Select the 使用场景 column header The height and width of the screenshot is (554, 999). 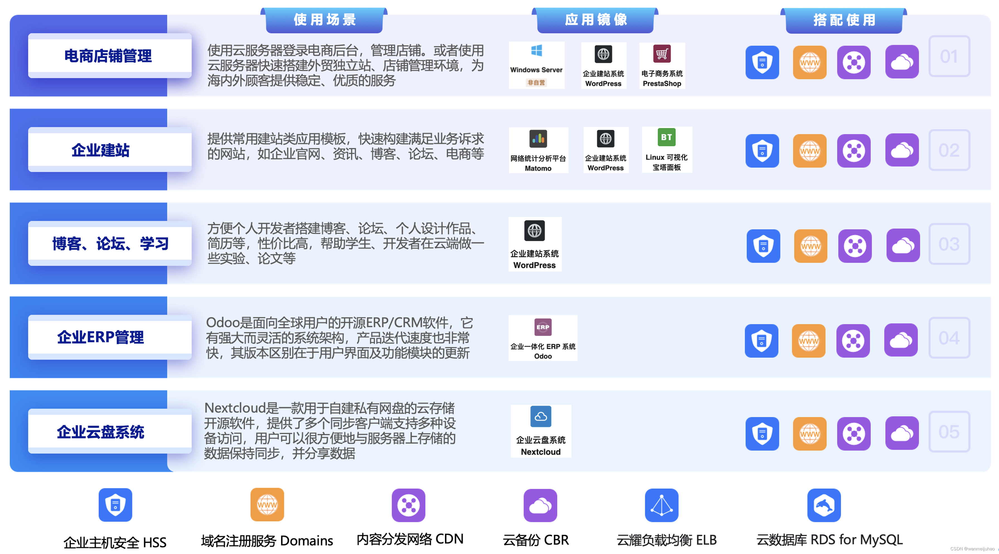[325, 20]
